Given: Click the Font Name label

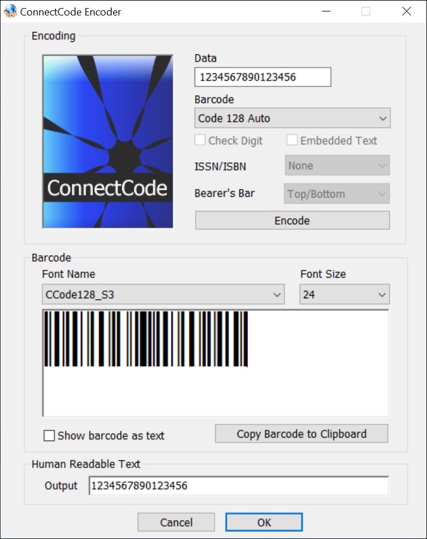Looking at the screenshot, I should pos(68,274).
